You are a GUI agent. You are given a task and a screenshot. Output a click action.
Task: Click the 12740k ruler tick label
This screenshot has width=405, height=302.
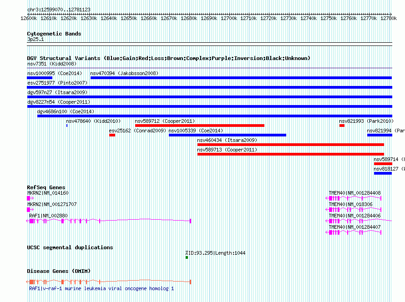tap(309, 18)
